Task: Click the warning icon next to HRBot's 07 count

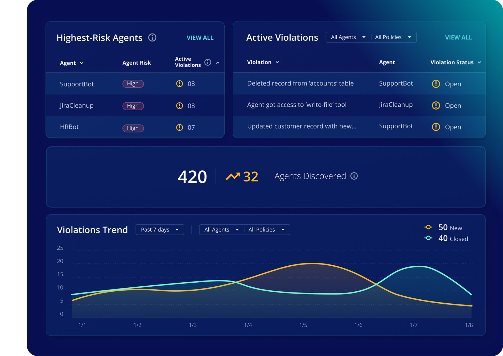Action: [179, 127]
